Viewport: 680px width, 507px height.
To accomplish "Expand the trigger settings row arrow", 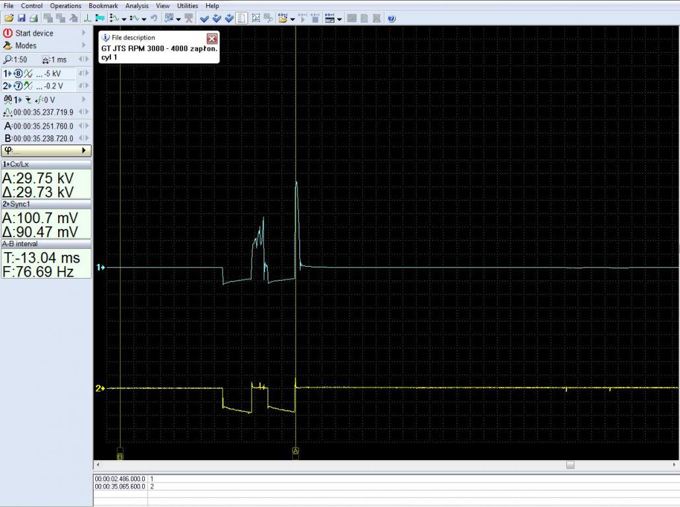I will pos(84,100).
